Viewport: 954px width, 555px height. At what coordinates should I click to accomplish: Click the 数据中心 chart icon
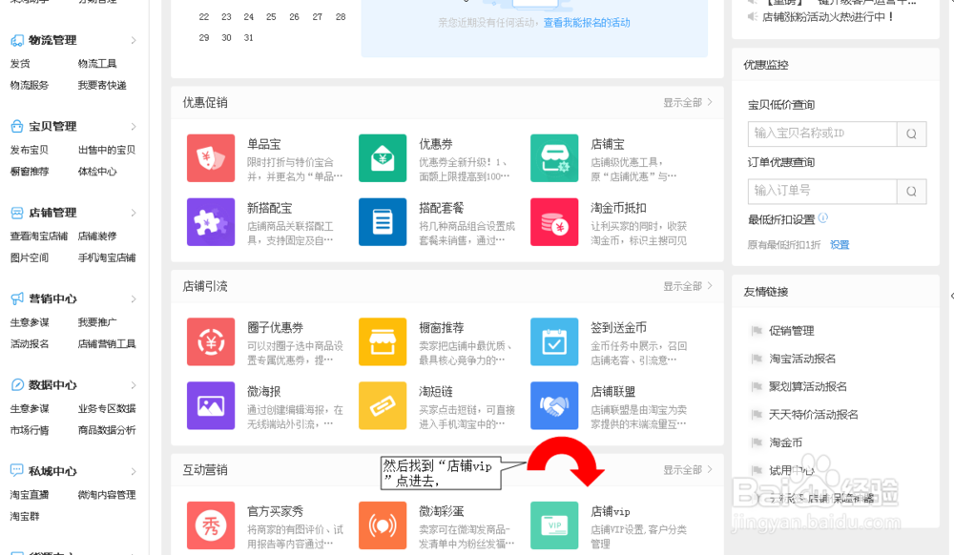pyautogui.click(x=17, y=385)
